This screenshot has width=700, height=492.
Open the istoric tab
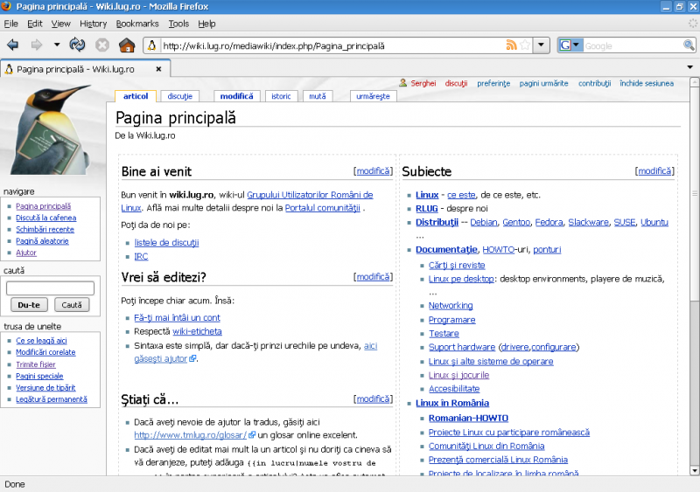[x=281, y=96]
